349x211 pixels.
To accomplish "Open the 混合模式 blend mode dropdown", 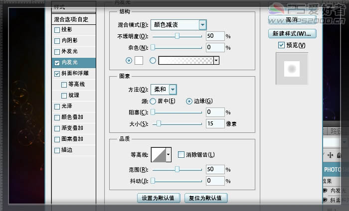I will (202, 24).
